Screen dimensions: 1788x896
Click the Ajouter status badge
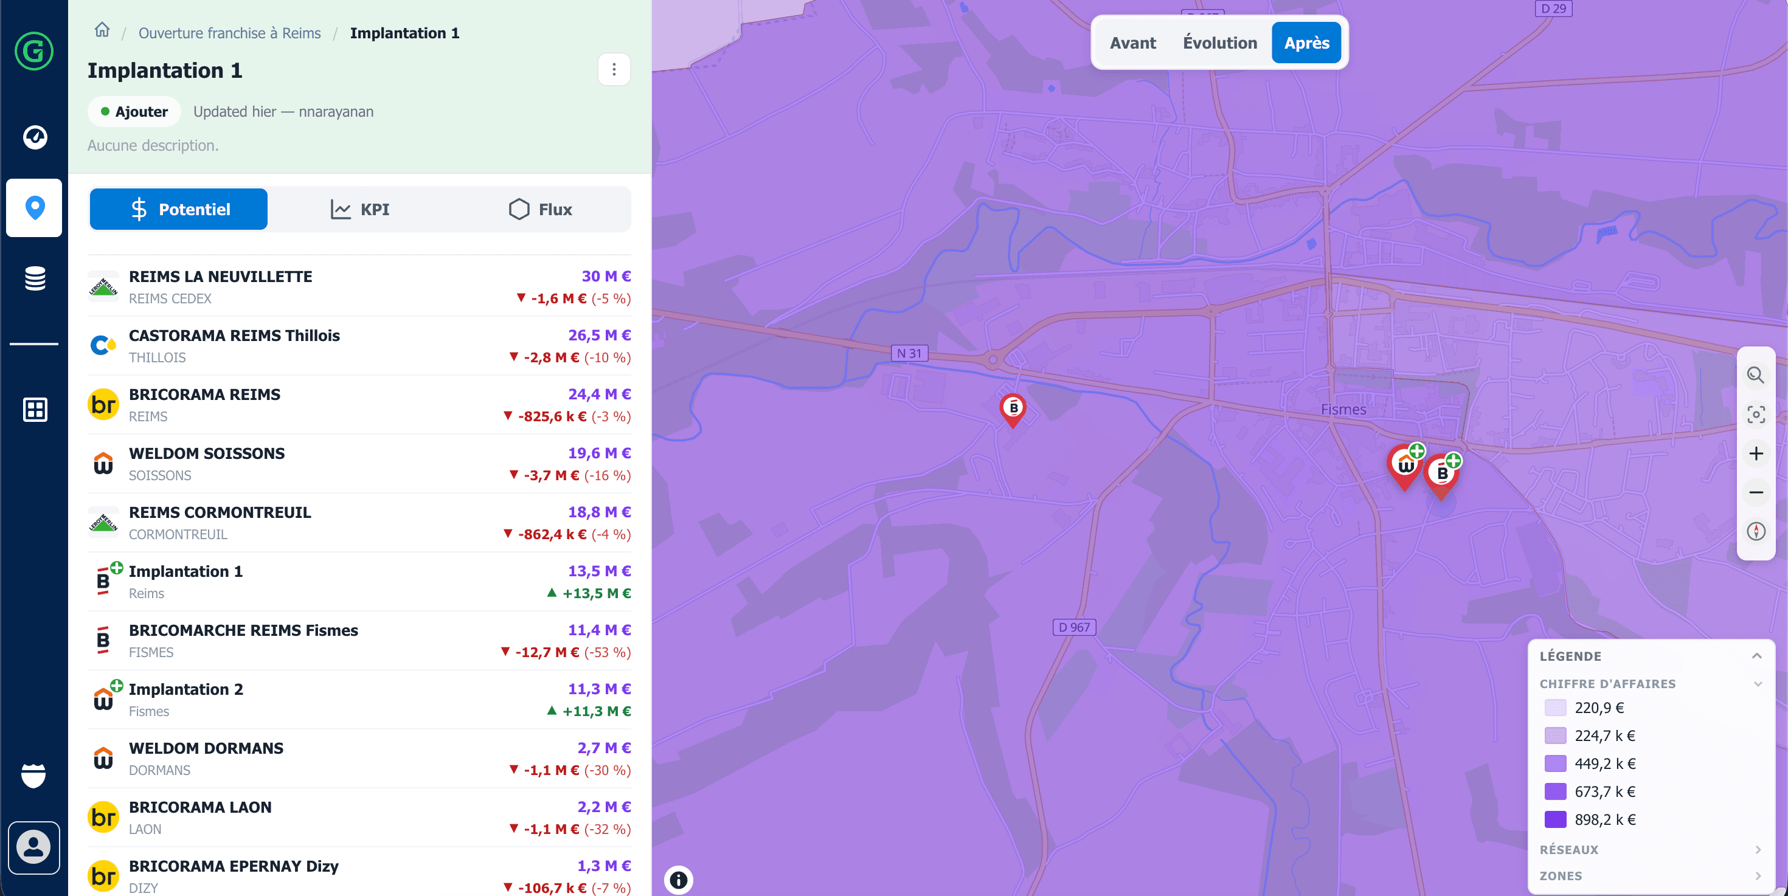point(134,112)
